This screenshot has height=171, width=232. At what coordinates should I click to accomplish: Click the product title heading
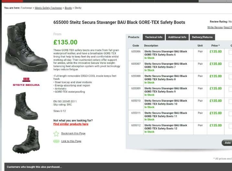point(119,22)
